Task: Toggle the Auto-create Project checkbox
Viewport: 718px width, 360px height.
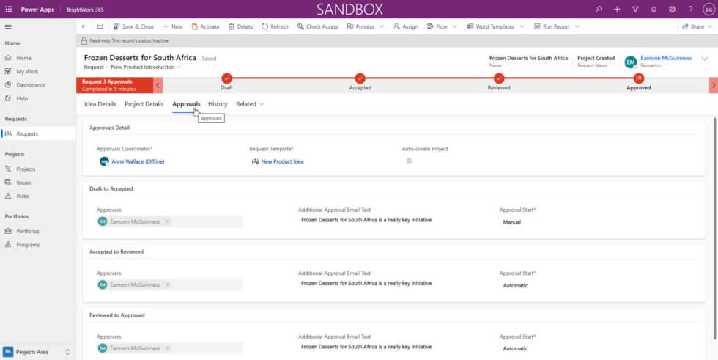Action: pos(409,161)
